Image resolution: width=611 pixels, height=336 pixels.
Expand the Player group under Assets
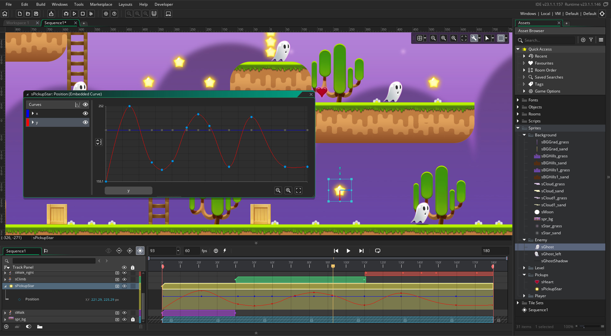coord(524,296)
